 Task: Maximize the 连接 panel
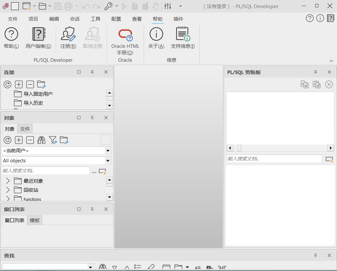(79, 72)
